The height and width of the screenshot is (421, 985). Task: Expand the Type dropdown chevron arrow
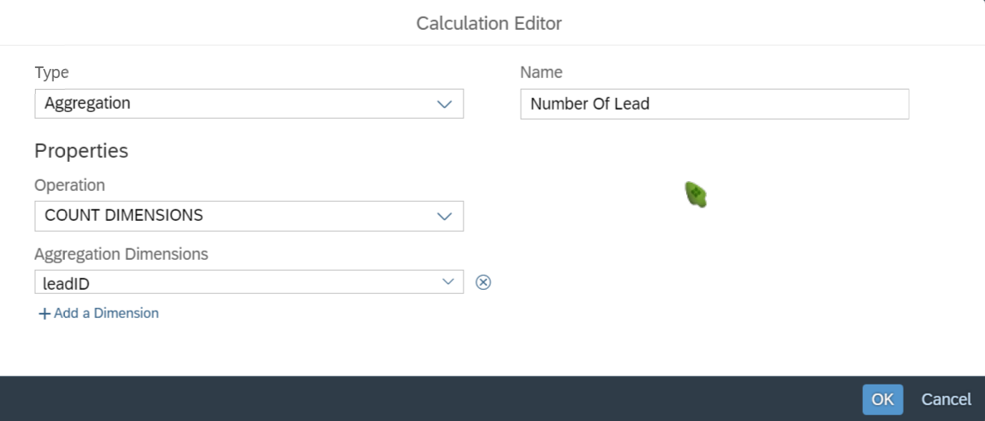[444, 105]
